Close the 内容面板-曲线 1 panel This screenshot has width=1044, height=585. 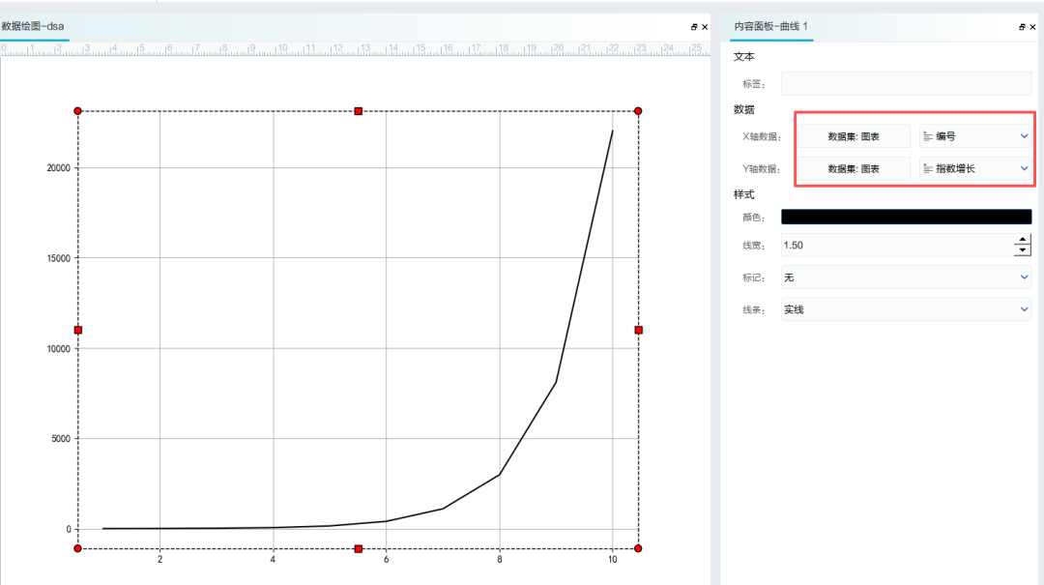1032,27
